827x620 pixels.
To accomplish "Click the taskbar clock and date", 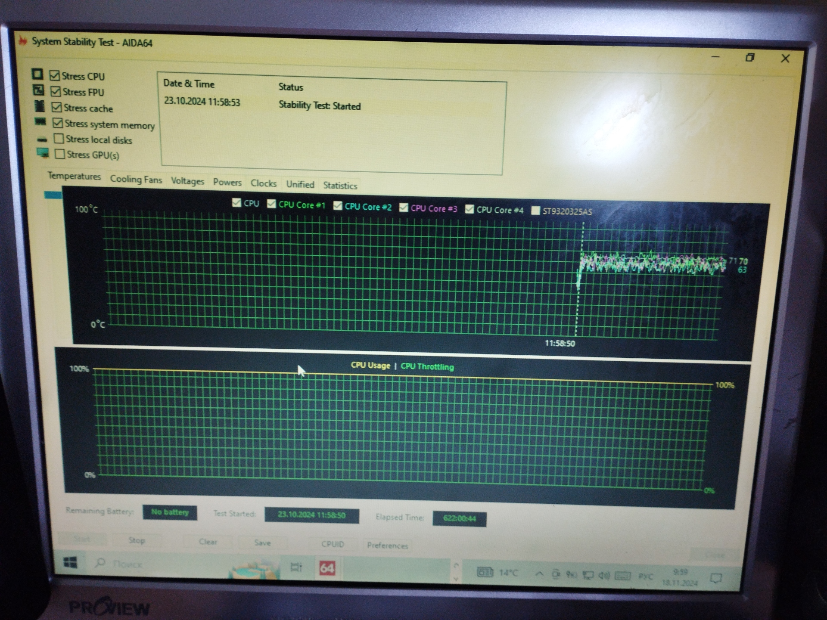I will click(x=680, y=578).
